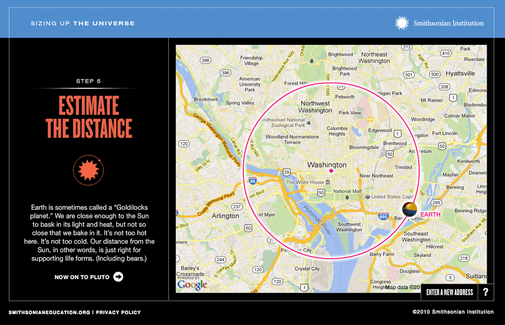Click the United States Capitol landmark icon
The height and width of the screenshot is (325, 505).
point(368,197)
